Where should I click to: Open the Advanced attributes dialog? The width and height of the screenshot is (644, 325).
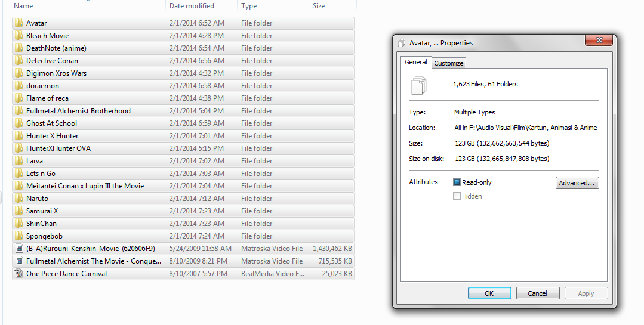(577, 183)
